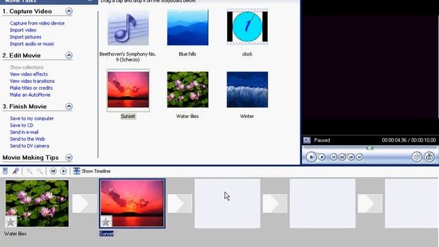Click the preview seek bar thumb
This screenshot has height=247, width=439.
tap(370, 148)
